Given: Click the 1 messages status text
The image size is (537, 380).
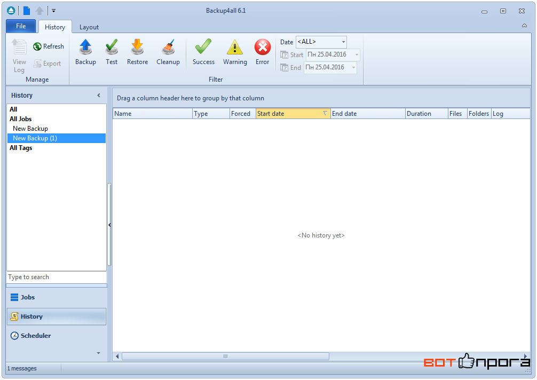Looking at the screenshot, I should [22, 368].
